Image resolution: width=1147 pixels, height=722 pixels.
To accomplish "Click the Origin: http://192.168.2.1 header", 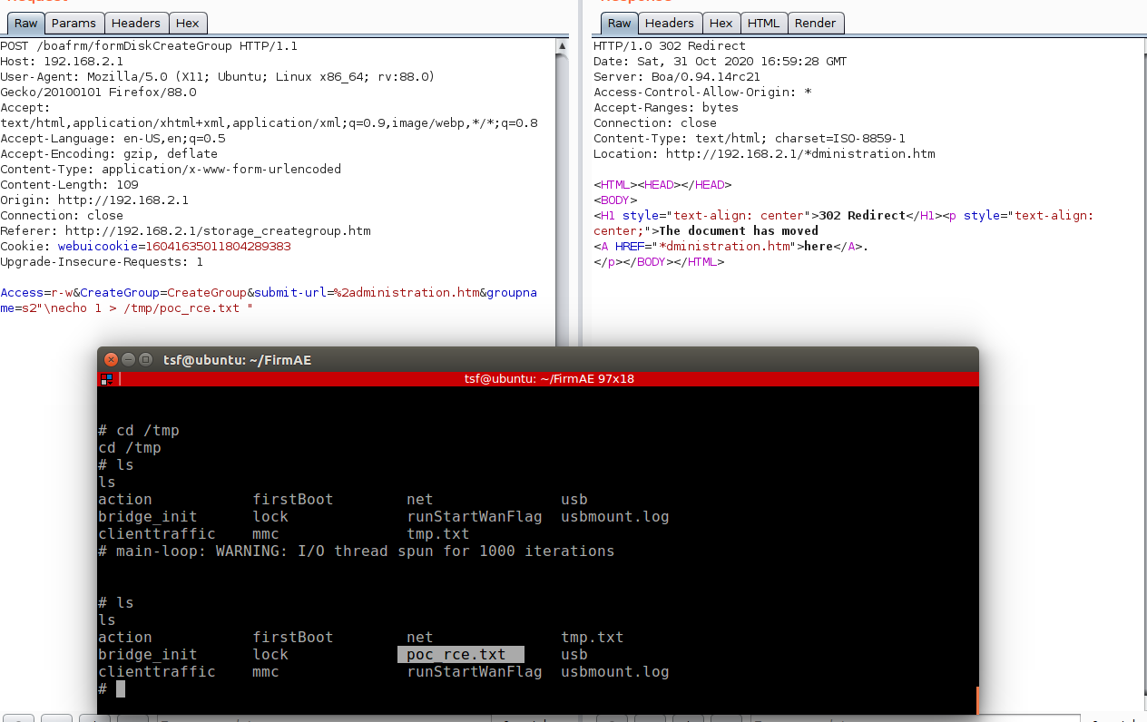I will 94,200.
